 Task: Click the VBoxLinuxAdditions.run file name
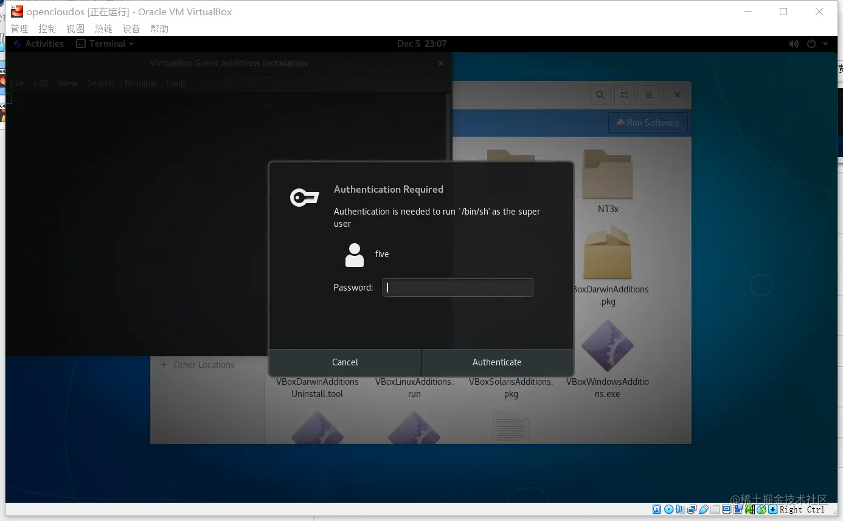click(x=414, y=388)
